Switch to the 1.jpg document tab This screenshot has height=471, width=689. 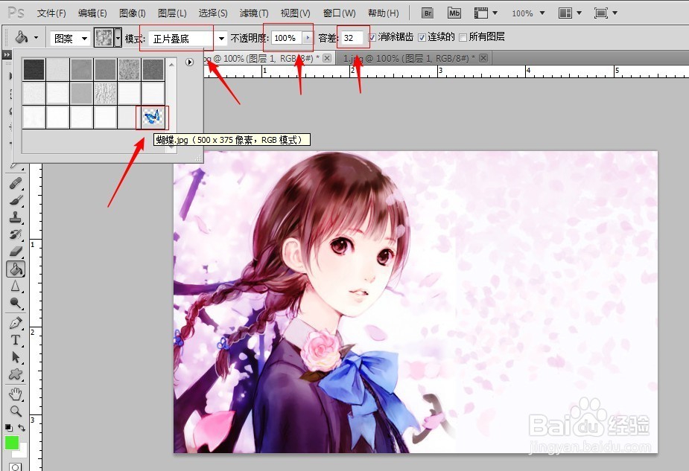coord(409,58)
